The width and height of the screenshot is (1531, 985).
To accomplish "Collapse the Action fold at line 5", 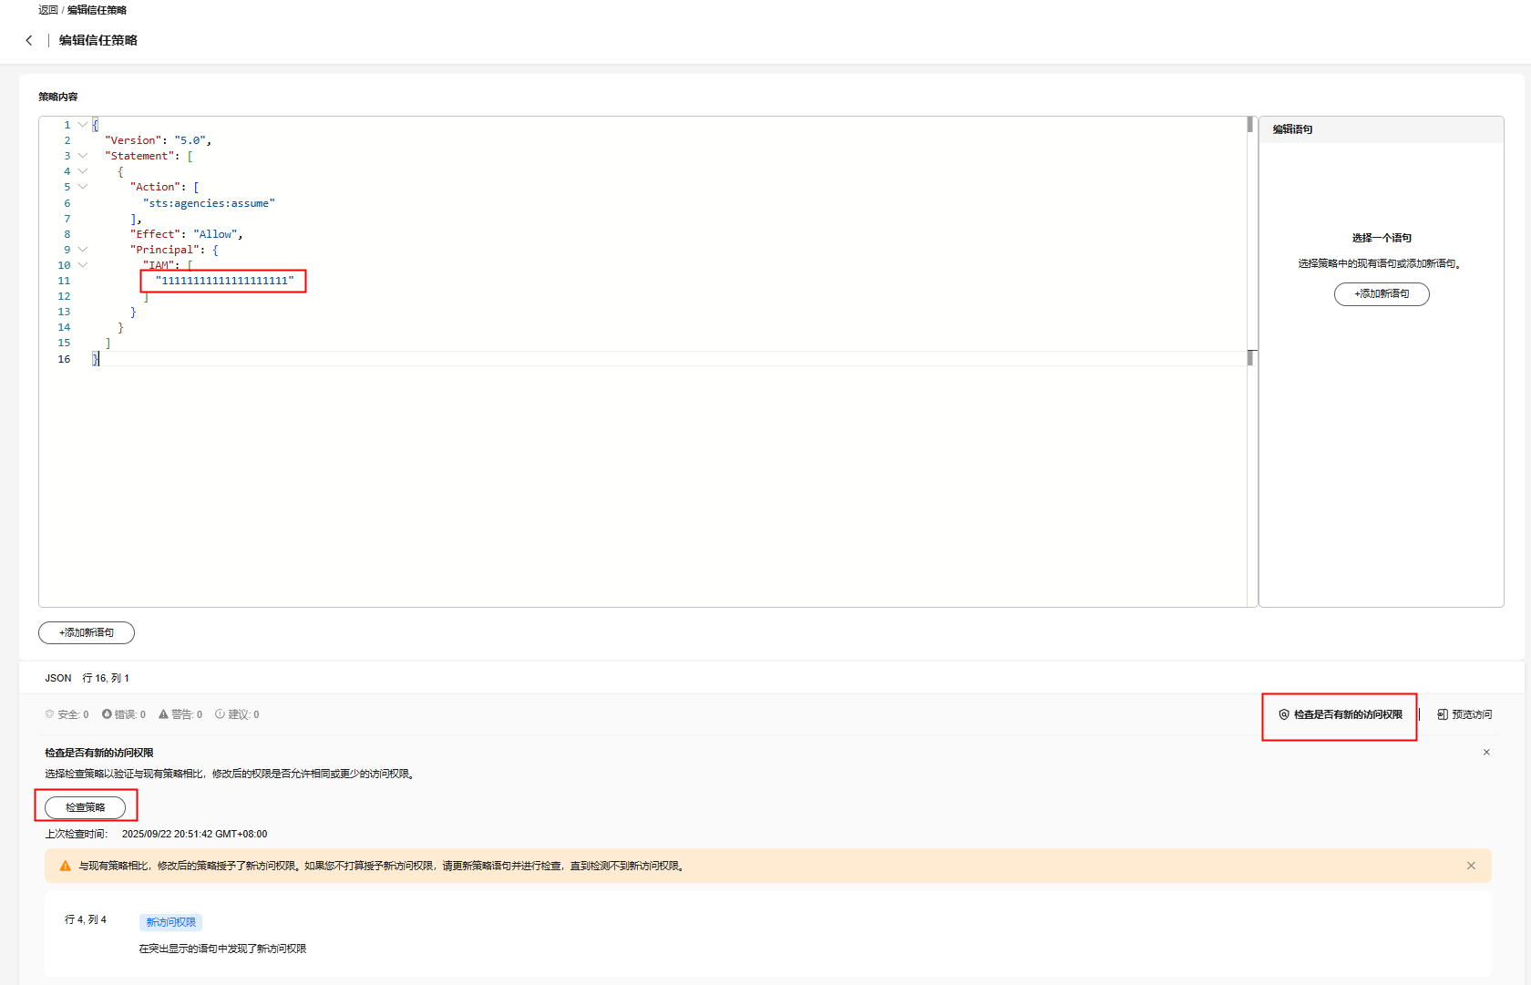I will click(83, 187).
